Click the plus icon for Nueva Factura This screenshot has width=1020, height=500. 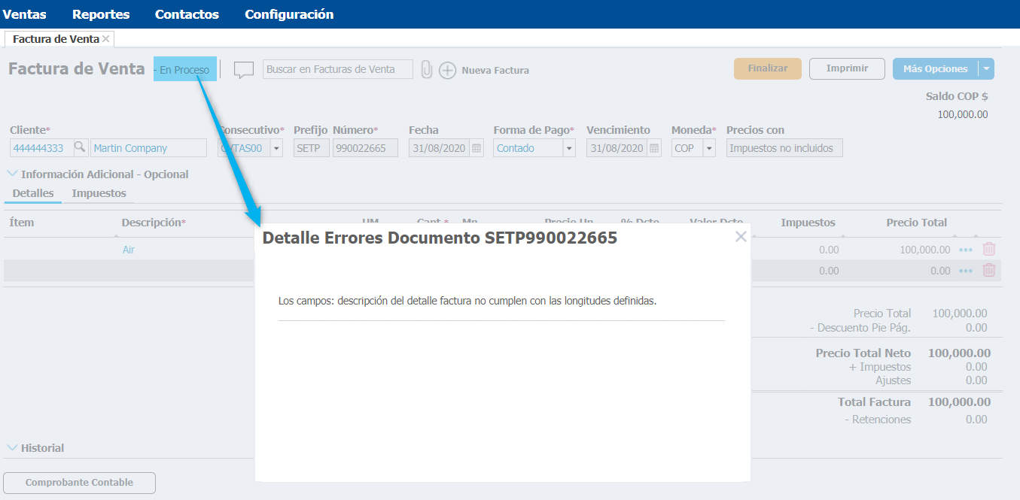447,71
